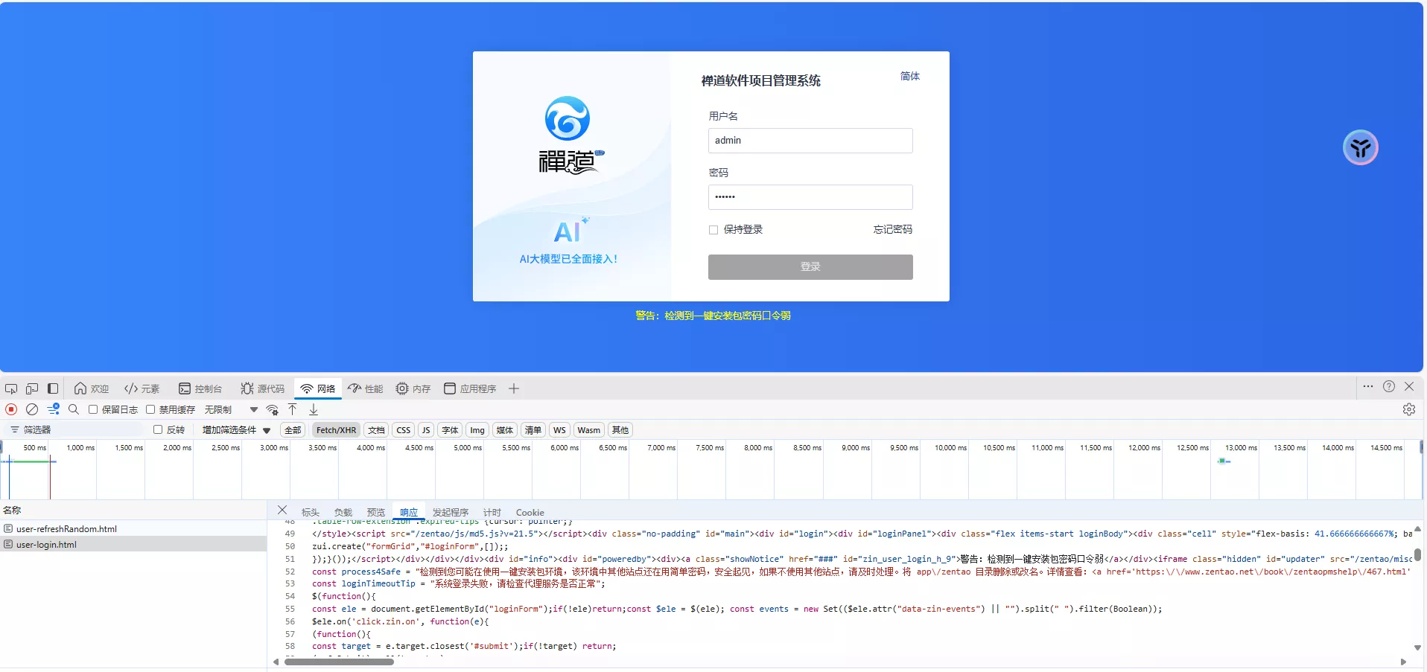
Task: Click the 密码 password input field
Action: click(x=810, y=197)
